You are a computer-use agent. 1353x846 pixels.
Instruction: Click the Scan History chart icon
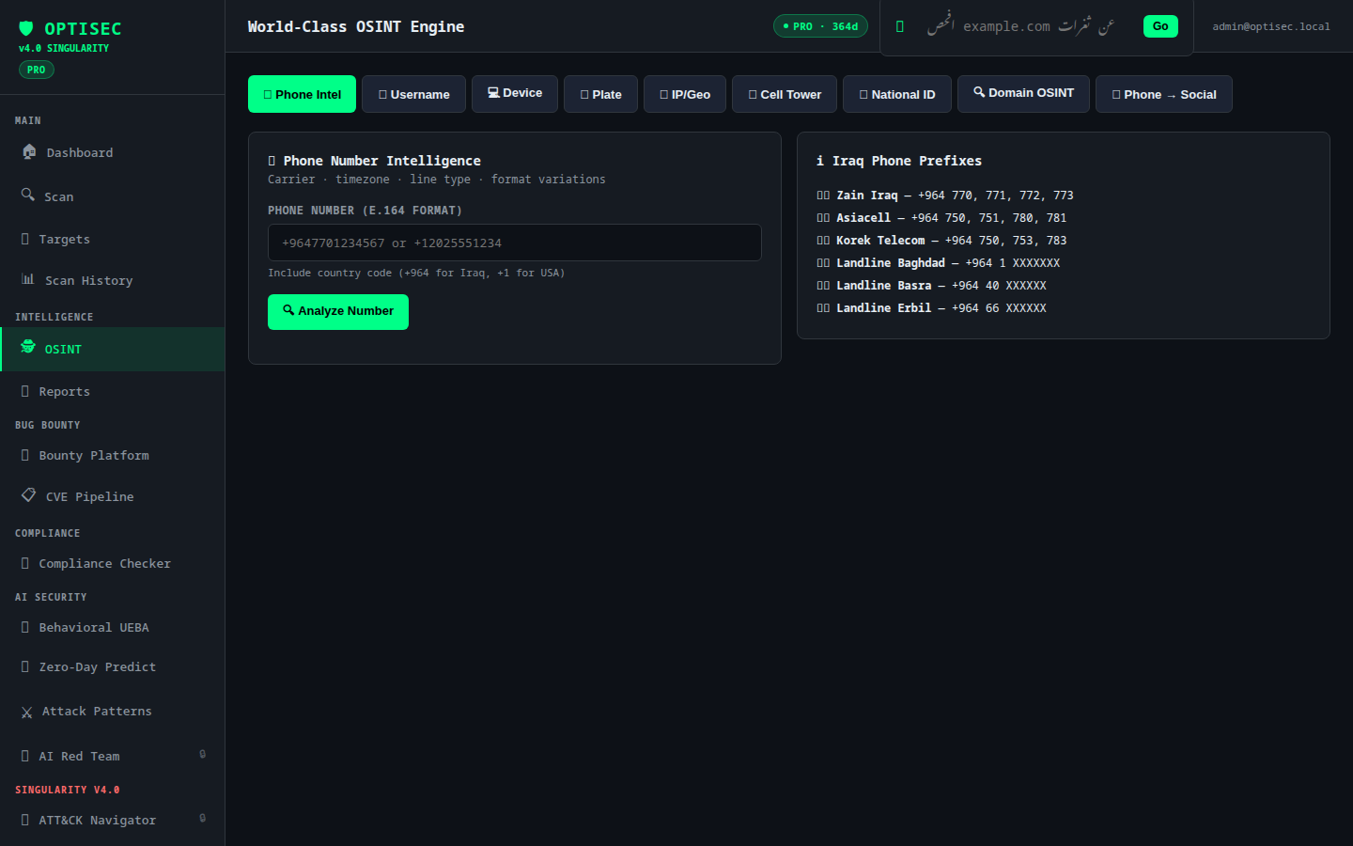[28, 279]
